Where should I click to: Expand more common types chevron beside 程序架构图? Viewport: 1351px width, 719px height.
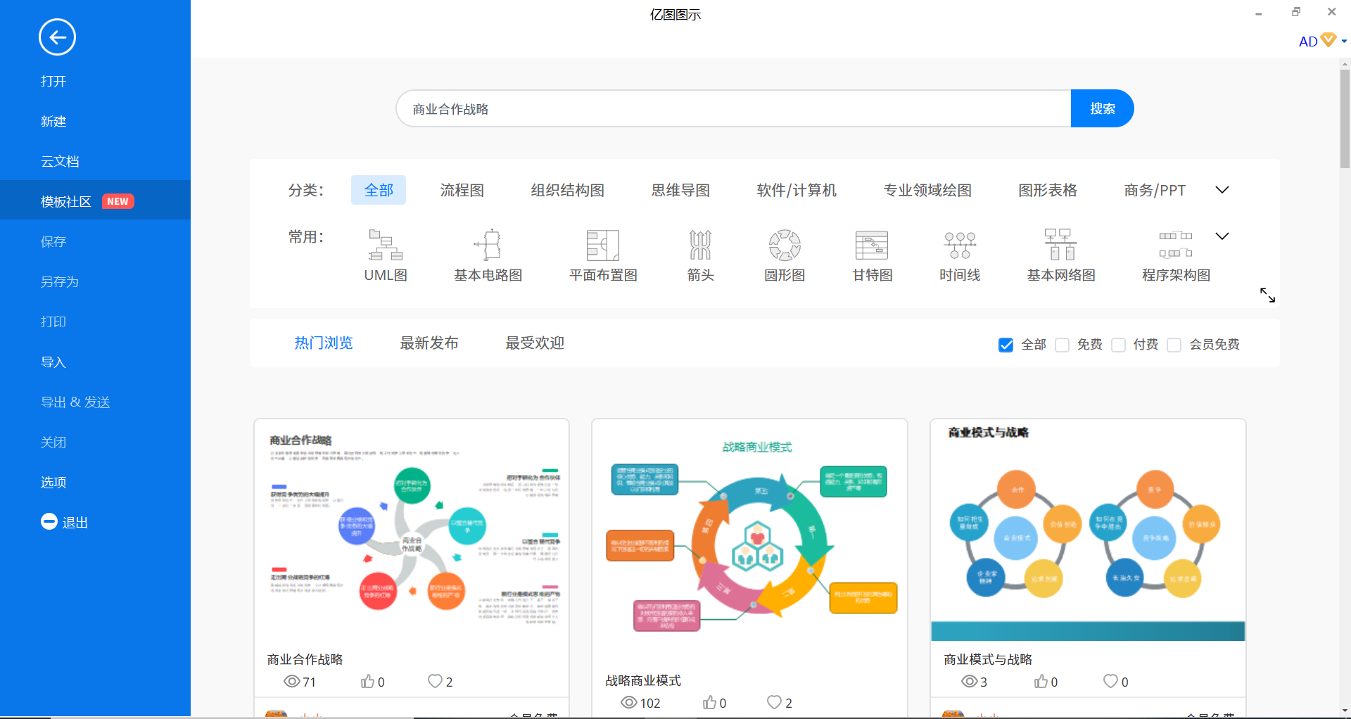(x=1222, y=236)
